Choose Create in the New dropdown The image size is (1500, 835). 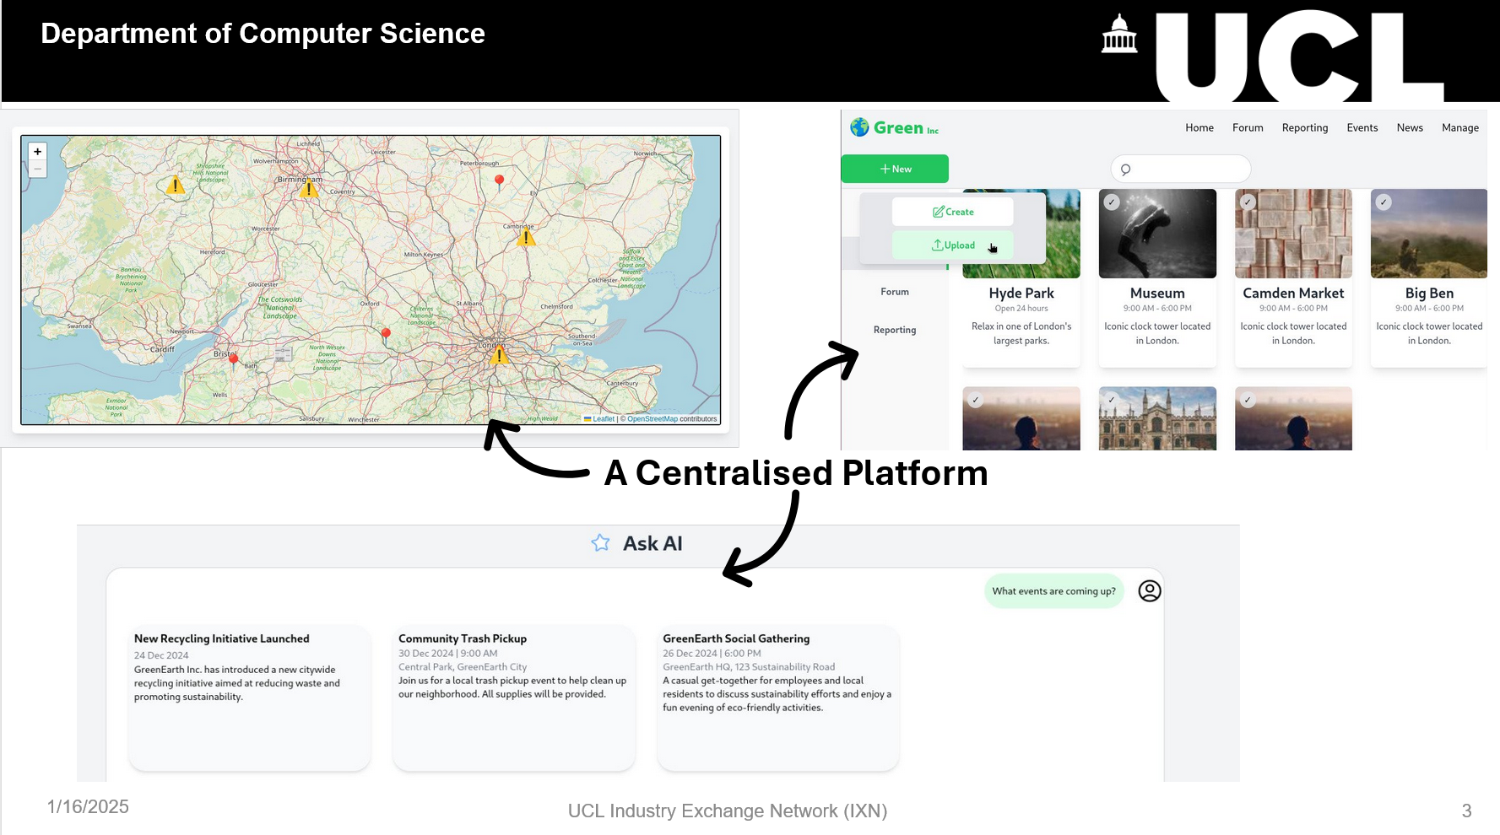pos(952,212)
